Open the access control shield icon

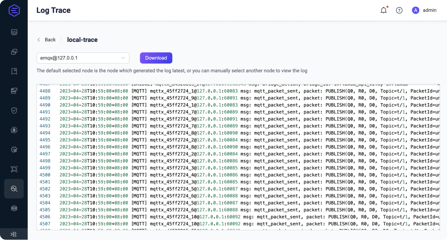[14, 110]
